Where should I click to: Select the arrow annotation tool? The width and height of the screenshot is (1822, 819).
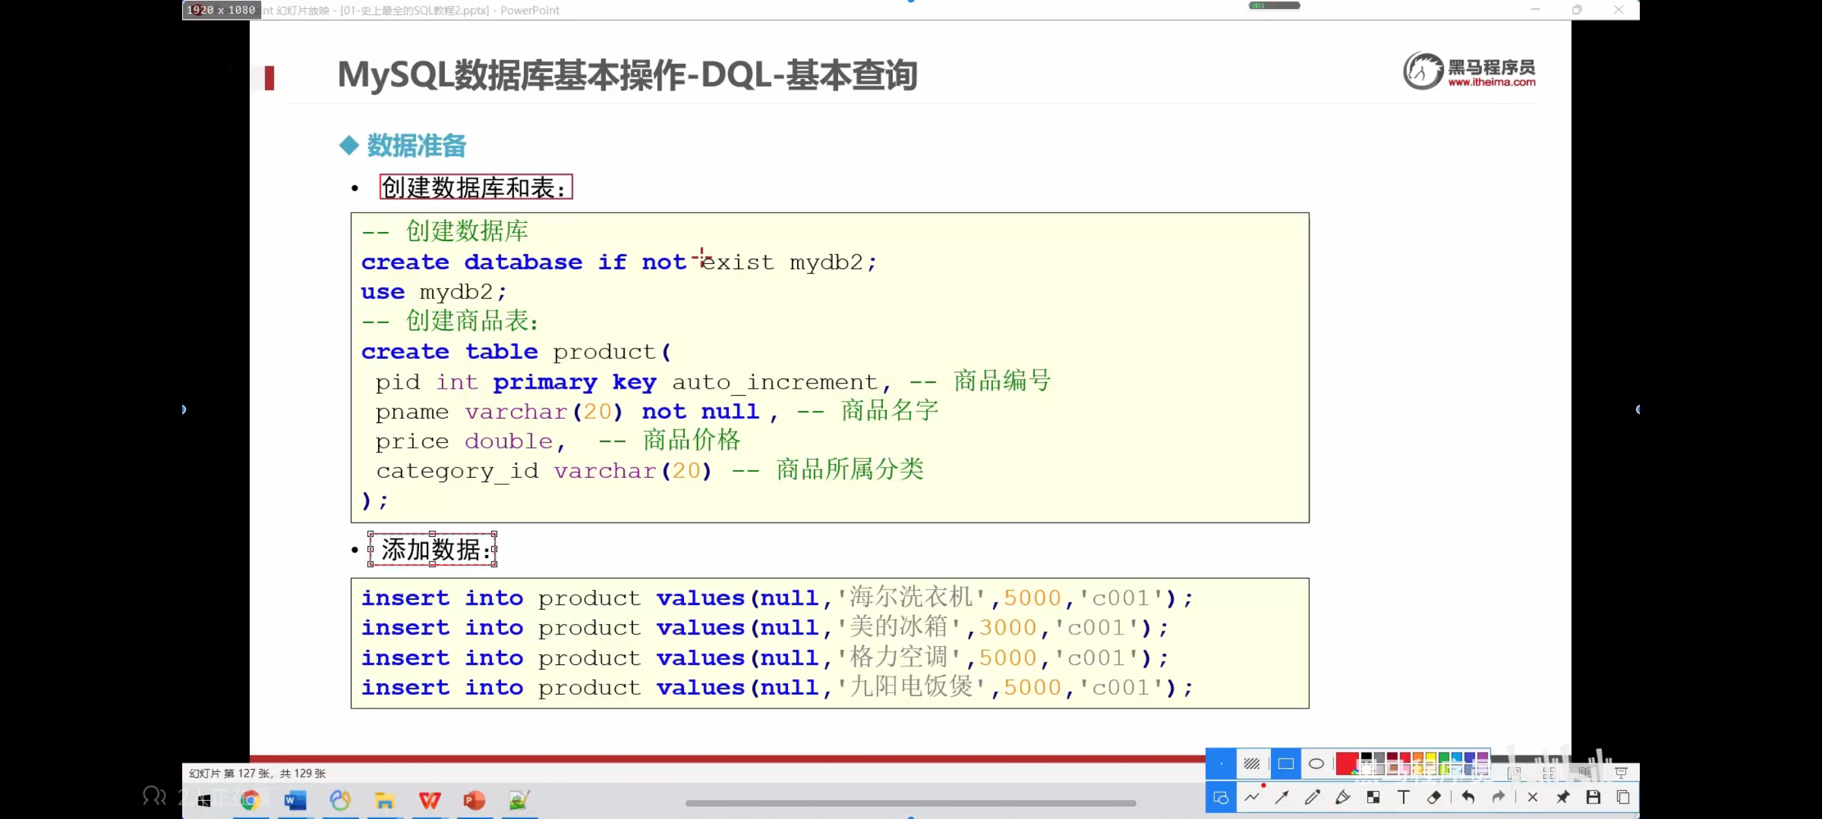[1282, 797]
